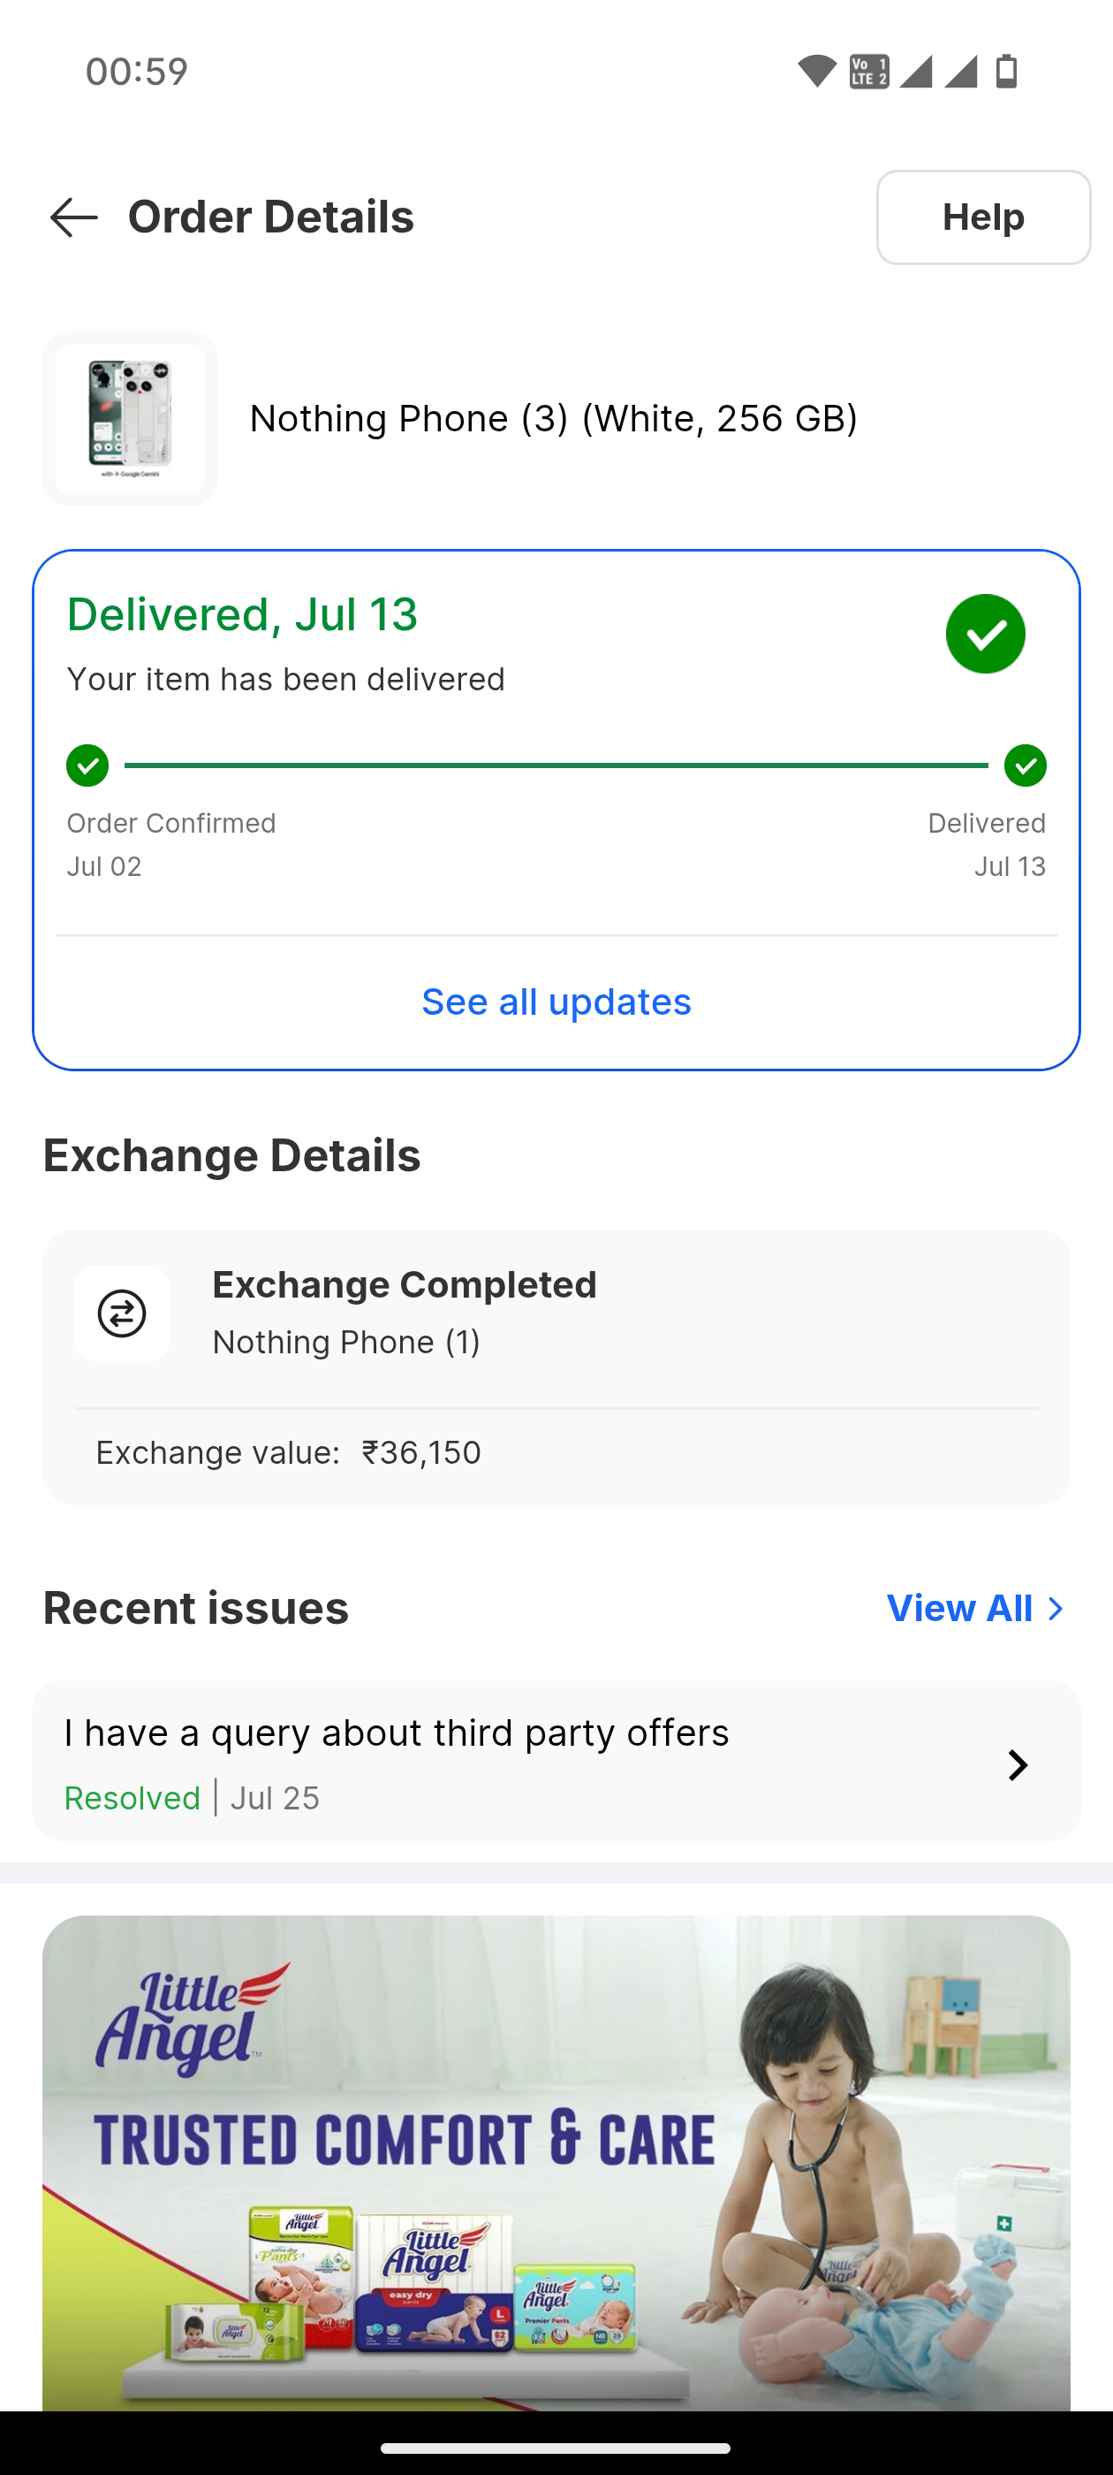Screen dimensions: 1113x2475
Task: Tap the large green delivered checkmark
Action: click(985, 634)
